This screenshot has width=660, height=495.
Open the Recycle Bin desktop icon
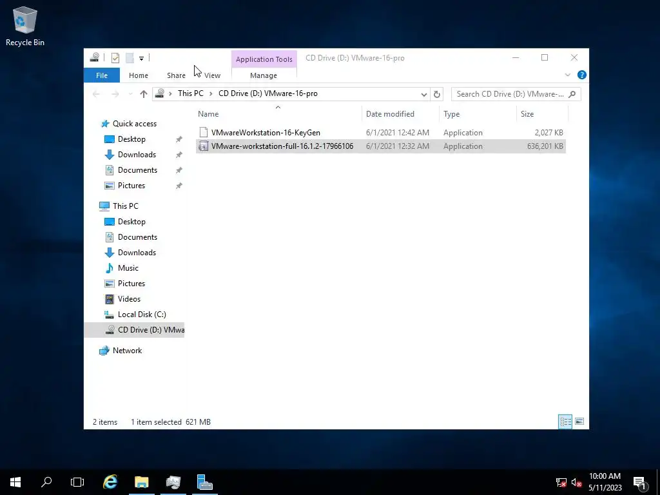tap(25, 26)
